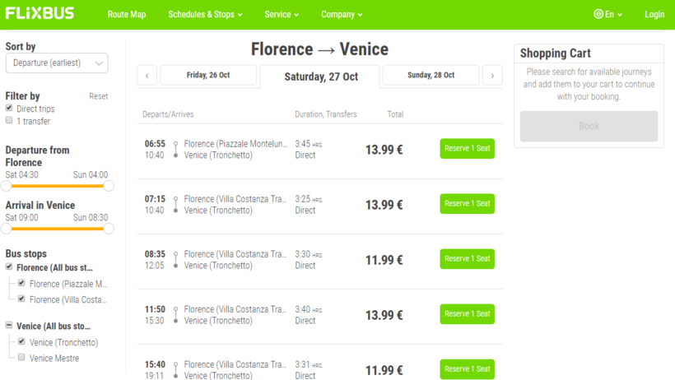Enable the 1 transfer filter
Viewport: 675px width, 380px height.
(9, 121)
